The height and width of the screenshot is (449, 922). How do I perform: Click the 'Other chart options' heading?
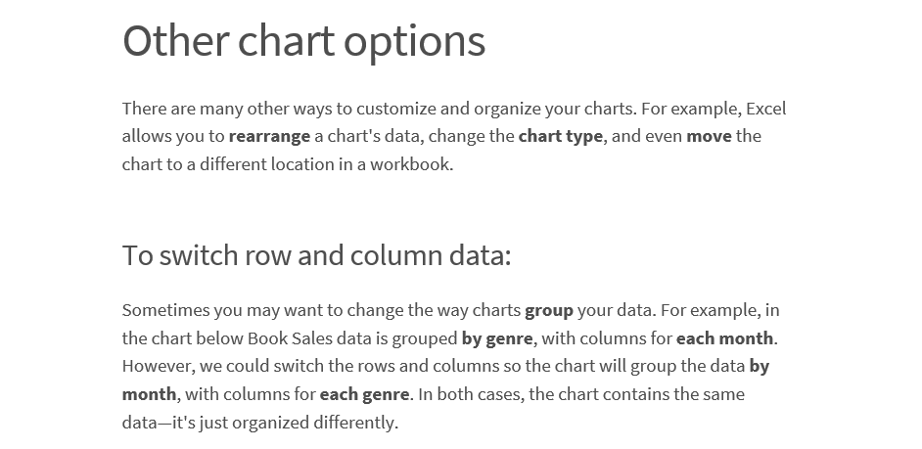click(x=304, y=40)
